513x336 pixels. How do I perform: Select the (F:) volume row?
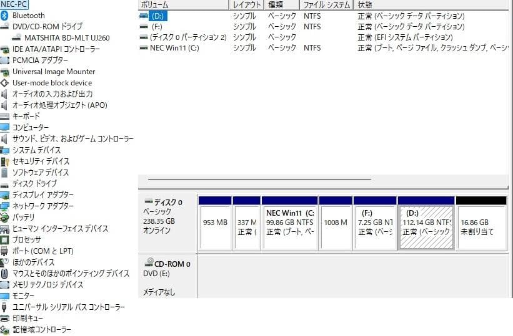323,26
